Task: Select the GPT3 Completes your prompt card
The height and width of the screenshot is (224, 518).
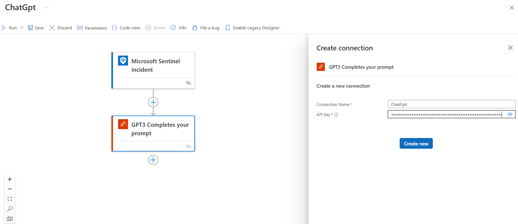Action: tap(153, 133)
